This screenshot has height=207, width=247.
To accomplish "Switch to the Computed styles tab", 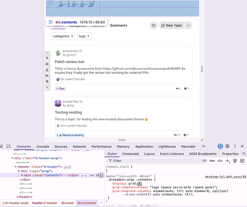I will (131, 154).
